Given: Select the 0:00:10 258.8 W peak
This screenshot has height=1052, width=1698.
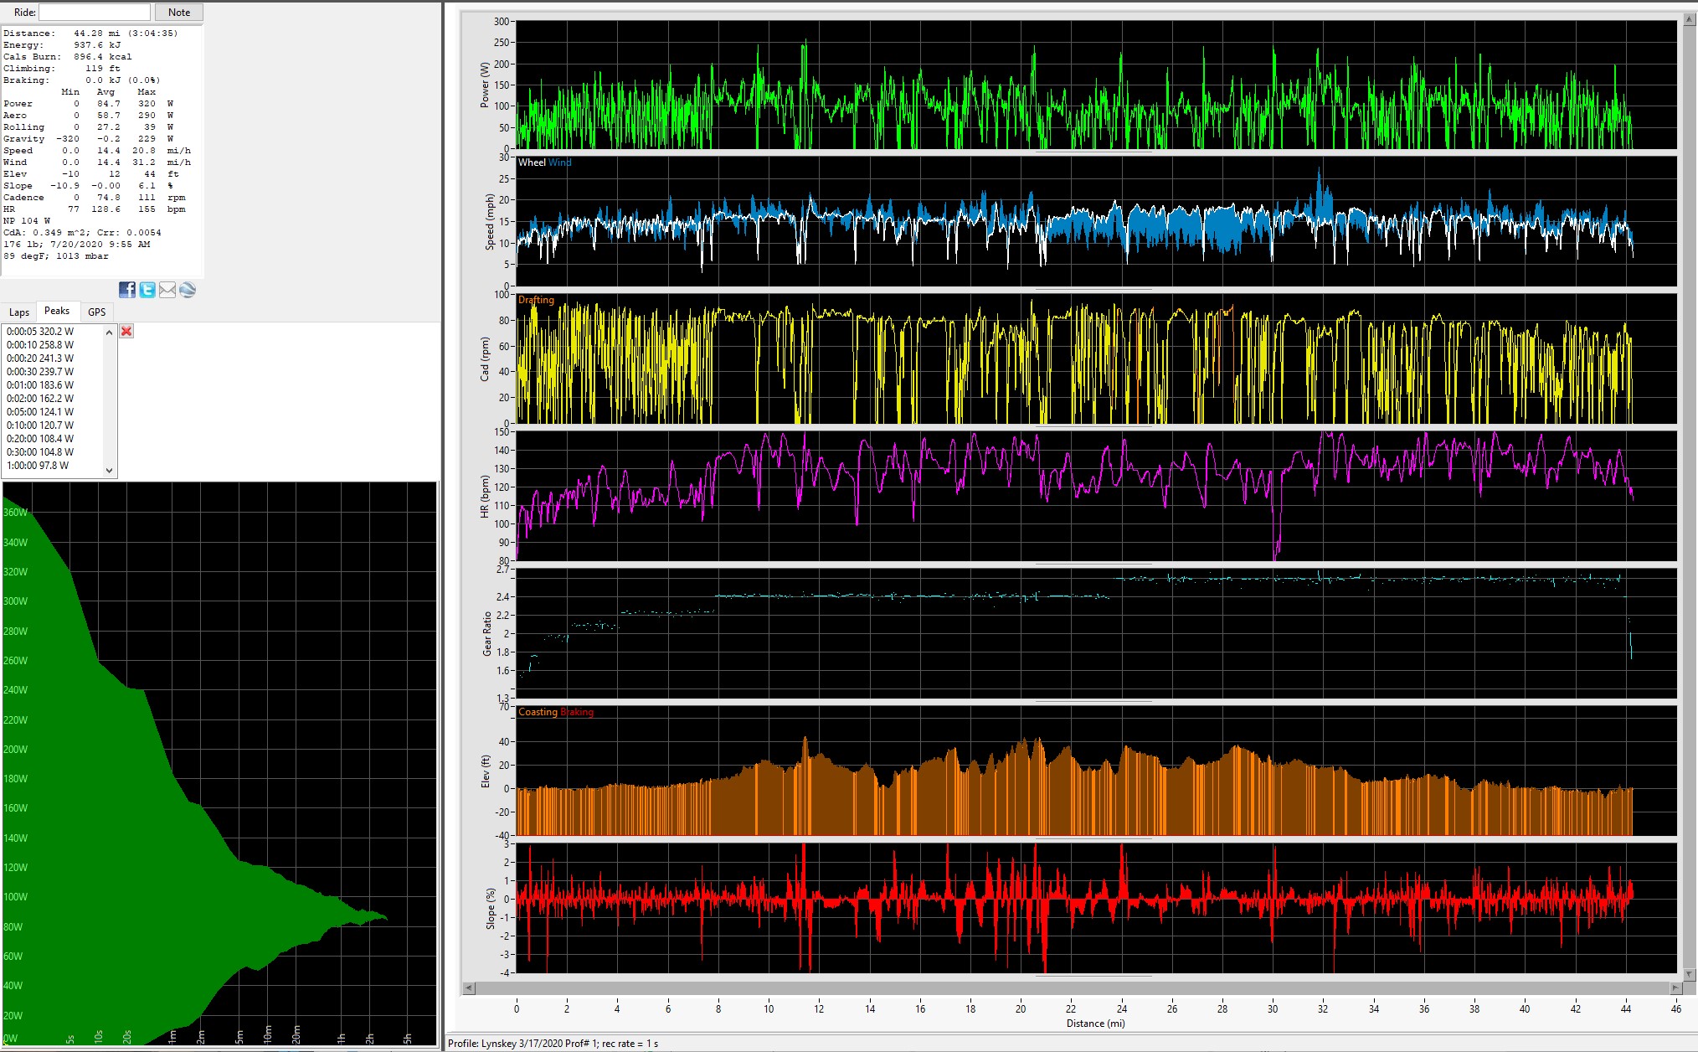Looking at the screenshot, I should (x=40, y=345).
